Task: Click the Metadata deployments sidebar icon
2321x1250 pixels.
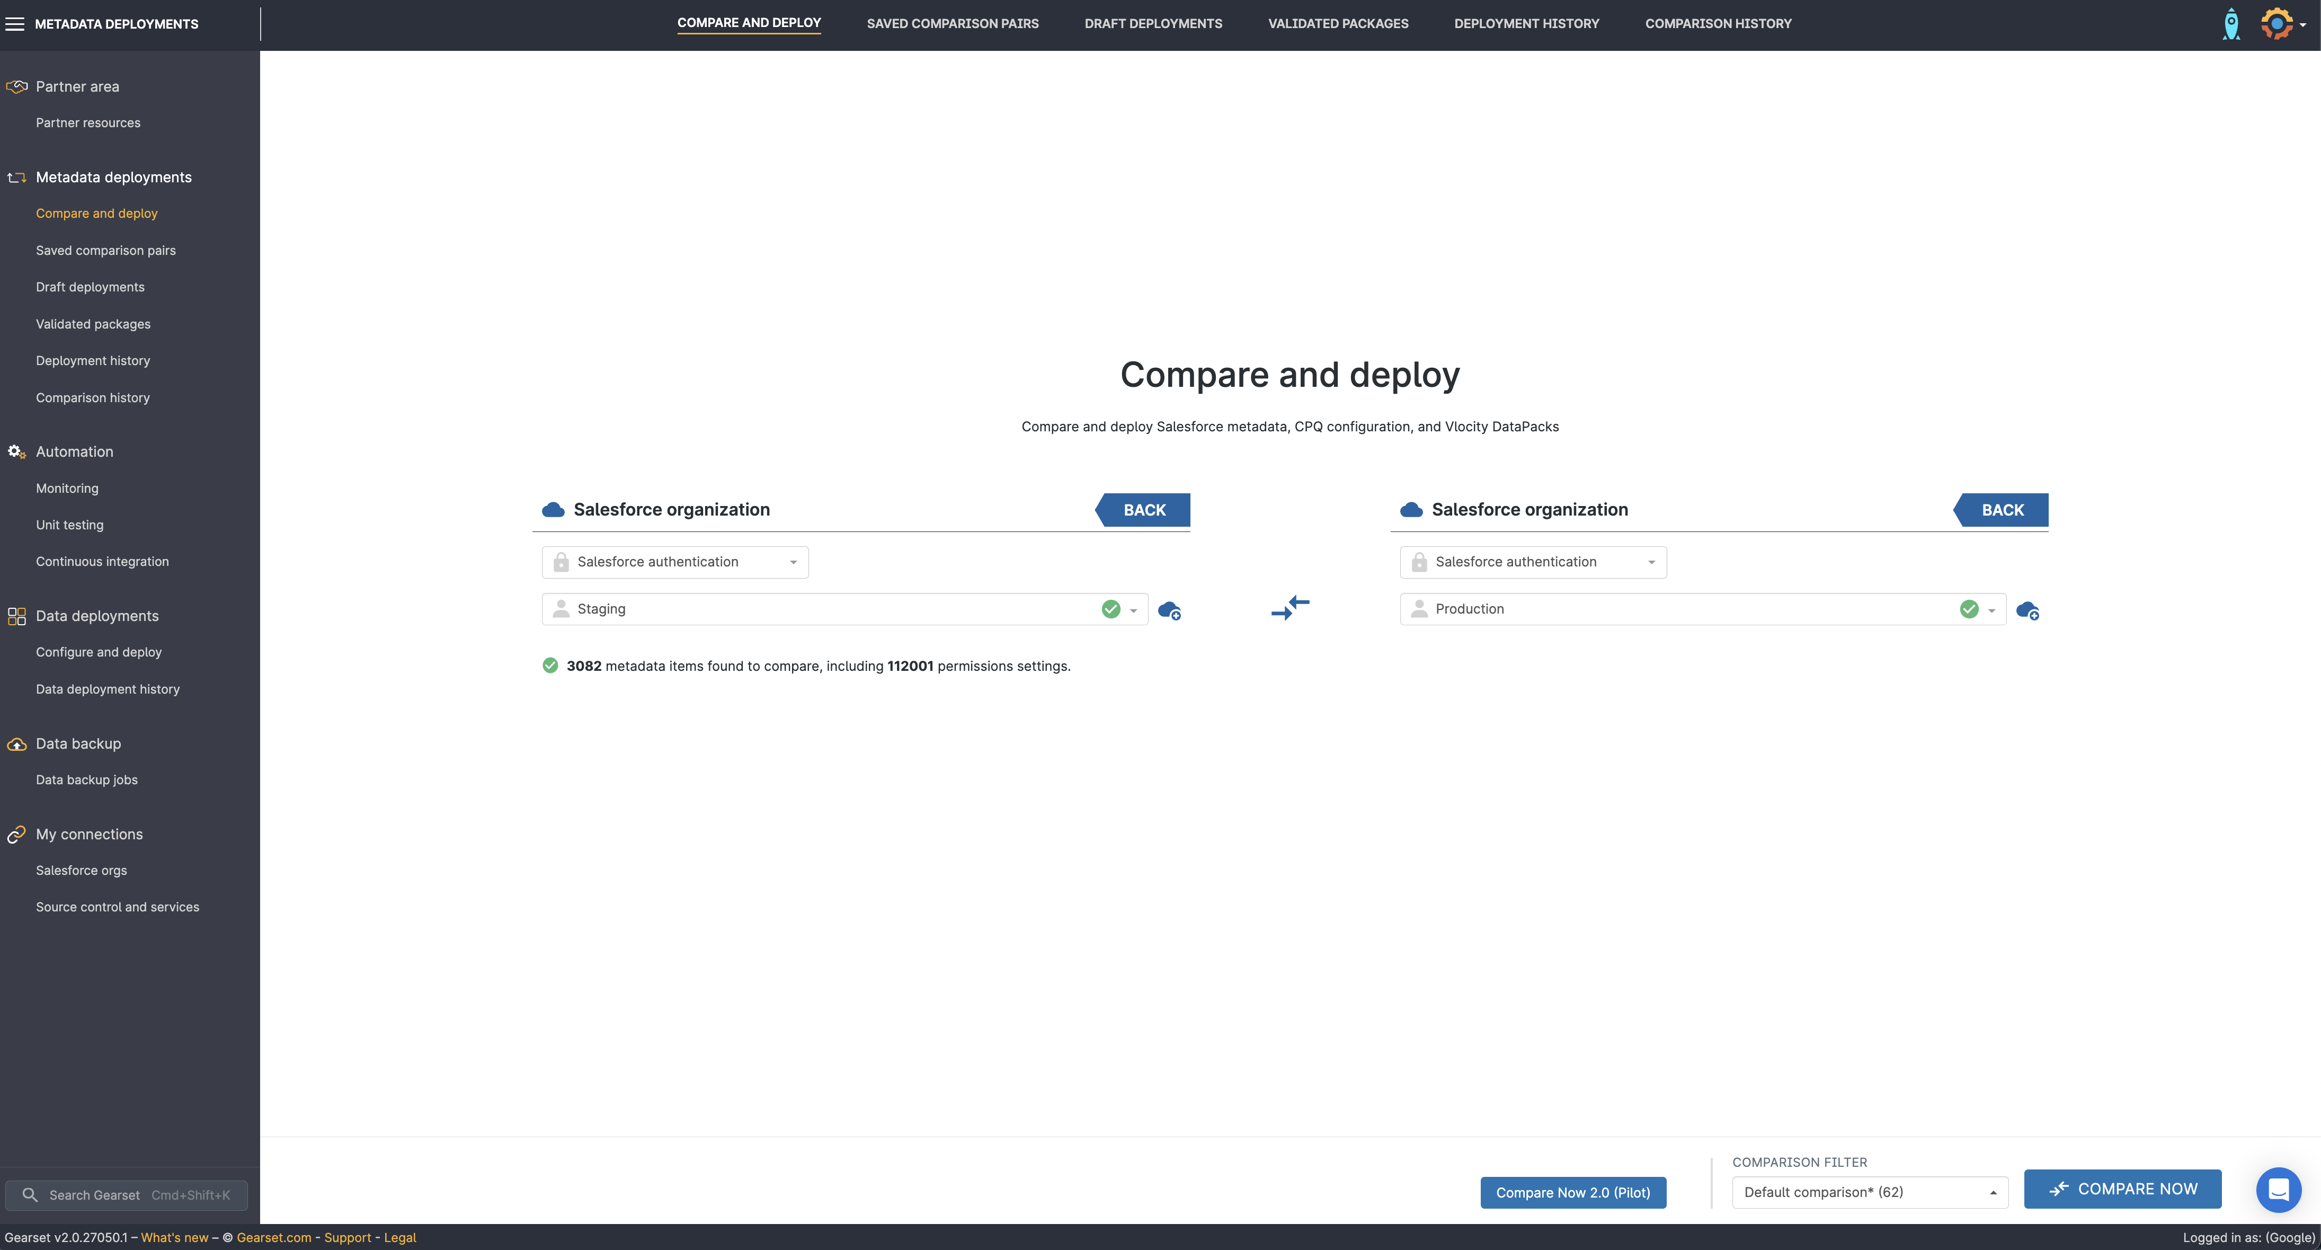Action: 16,178
